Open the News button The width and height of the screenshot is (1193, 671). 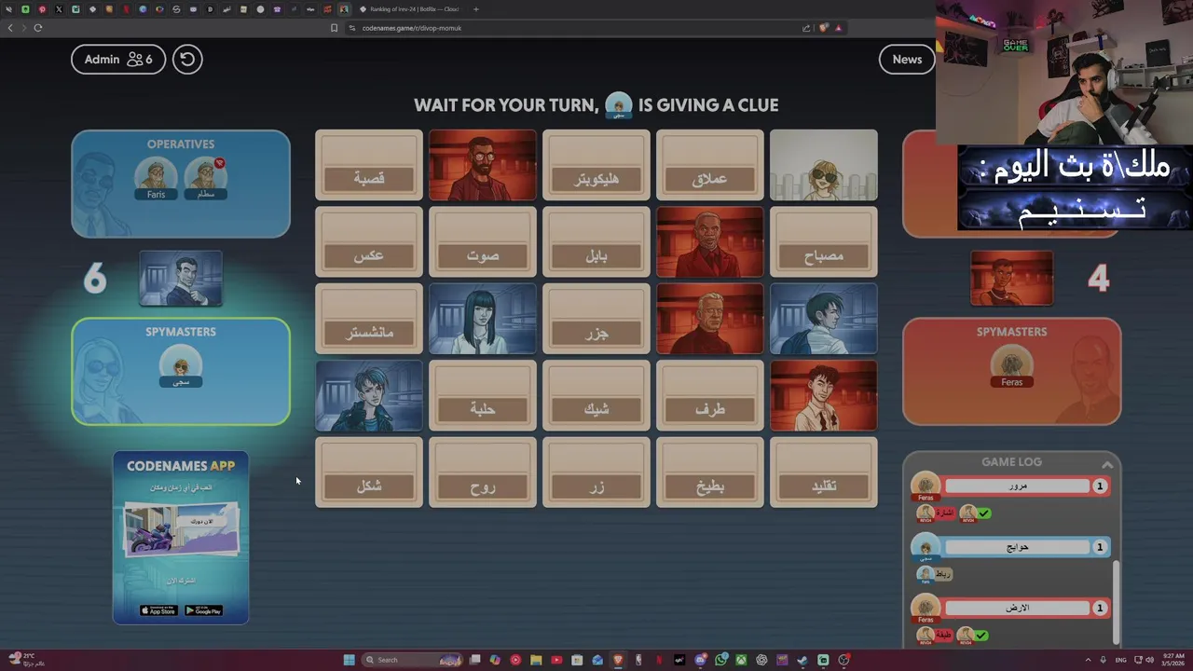(907, 59)
